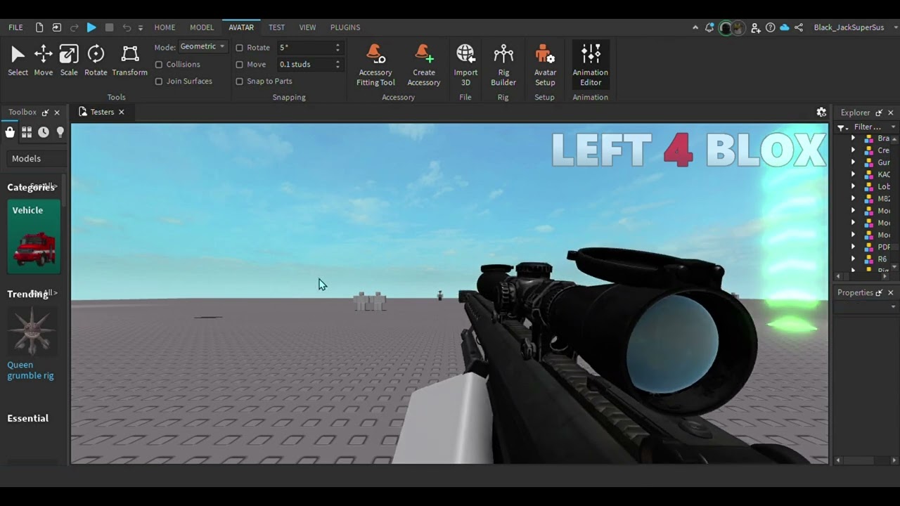Launch Create Accessory
The image size is (900, 506).
[423, 65]
